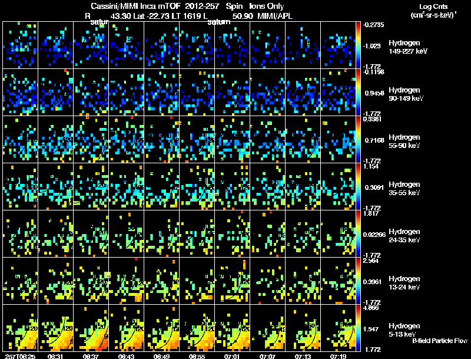
Task: Click the Hydrogen 5-13 keV color bar
Action: [x=358, y=328]
